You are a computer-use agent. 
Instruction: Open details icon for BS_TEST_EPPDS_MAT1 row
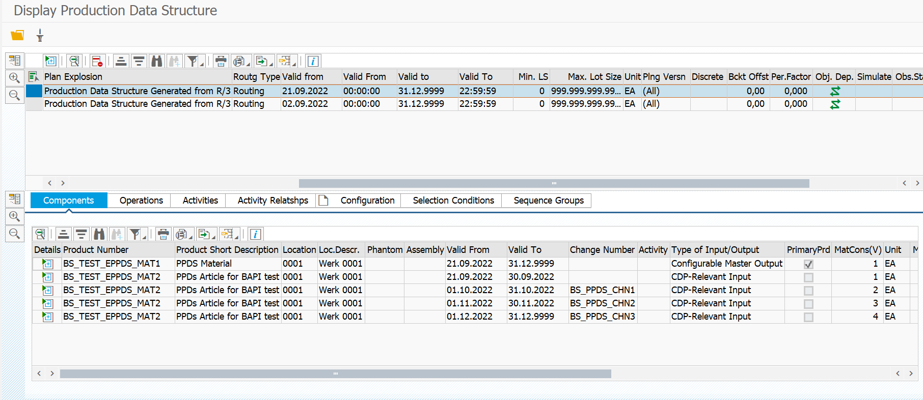tap(47, 264)
